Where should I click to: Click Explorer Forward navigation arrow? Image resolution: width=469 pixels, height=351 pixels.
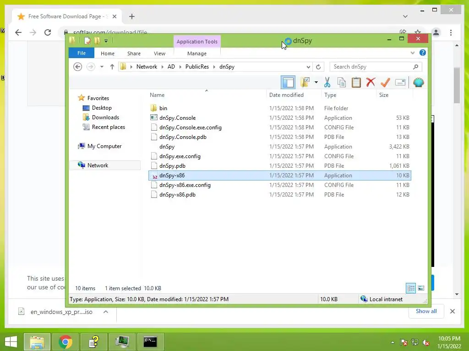[91, 67]
